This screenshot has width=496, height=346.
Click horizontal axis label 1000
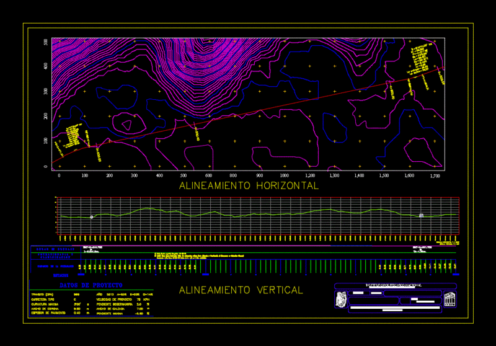click(285, 175)
